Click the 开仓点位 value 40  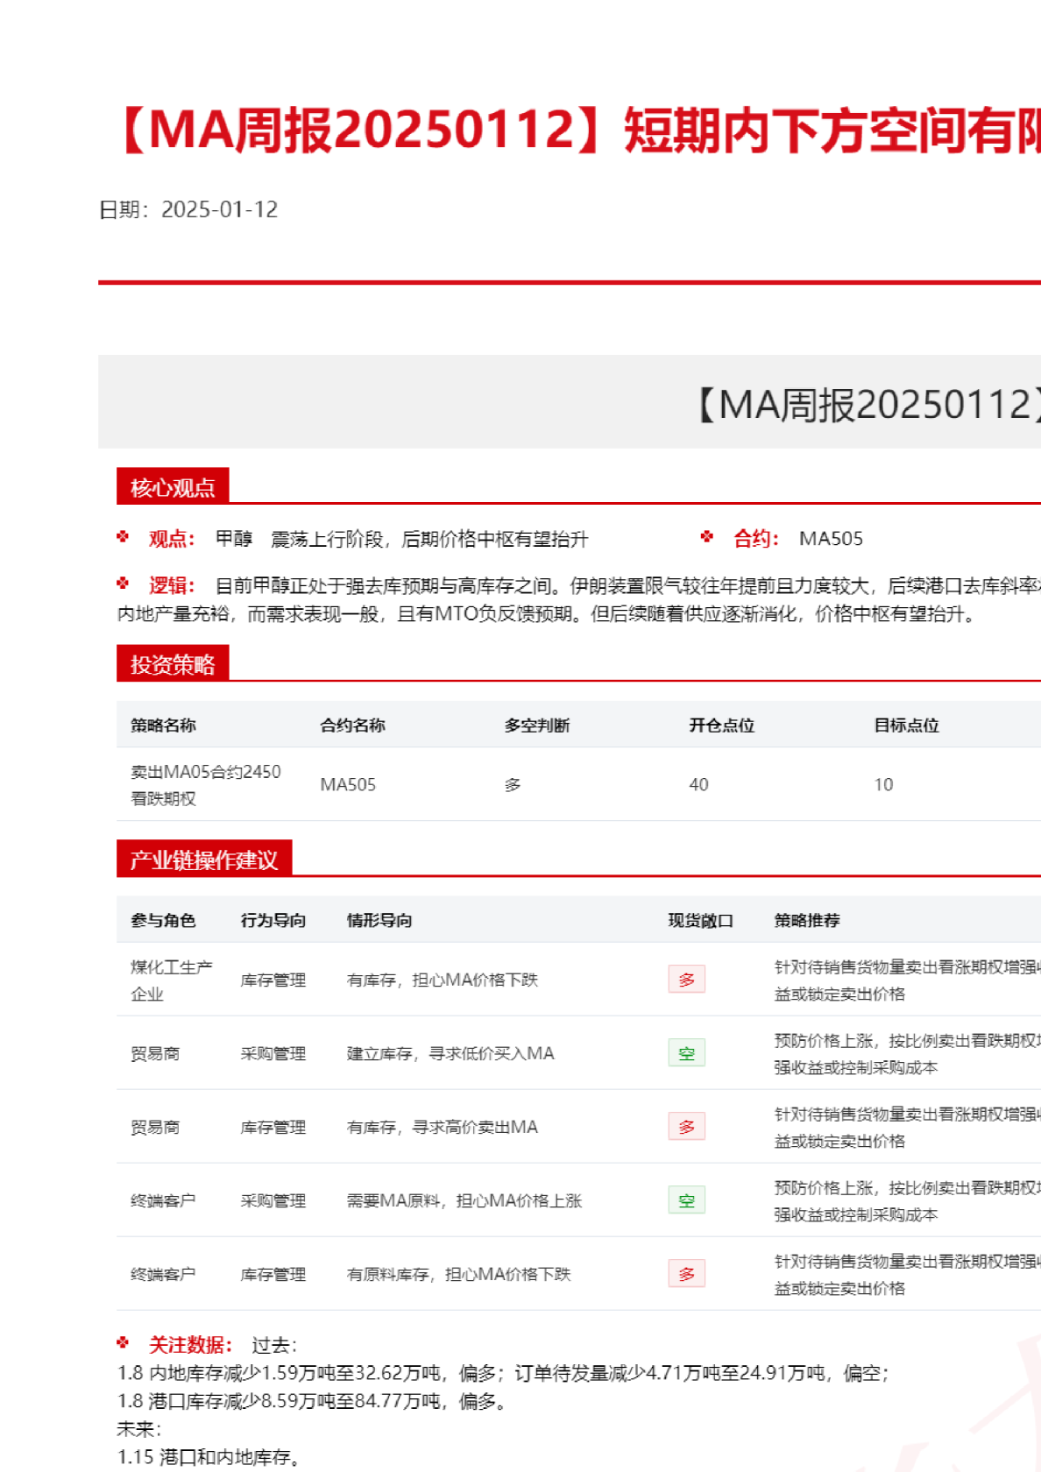[698, 785]
